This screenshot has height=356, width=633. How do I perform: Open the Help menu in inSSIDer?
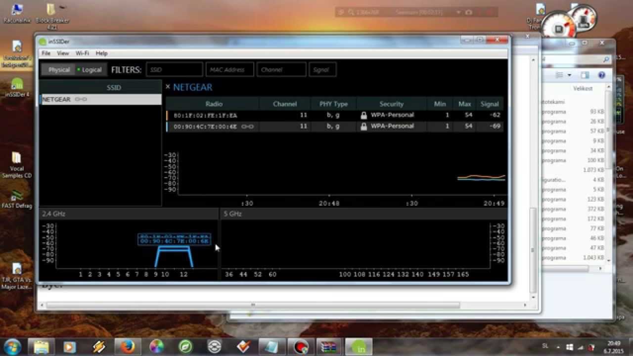101,53
